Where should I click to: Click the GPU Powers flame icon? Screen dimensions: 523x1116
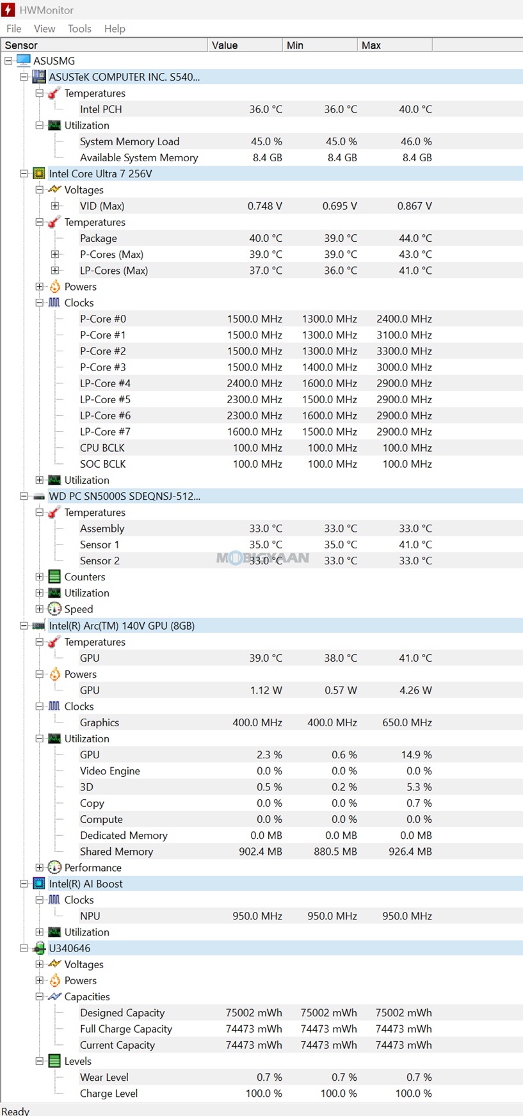[x=54, y=674]
